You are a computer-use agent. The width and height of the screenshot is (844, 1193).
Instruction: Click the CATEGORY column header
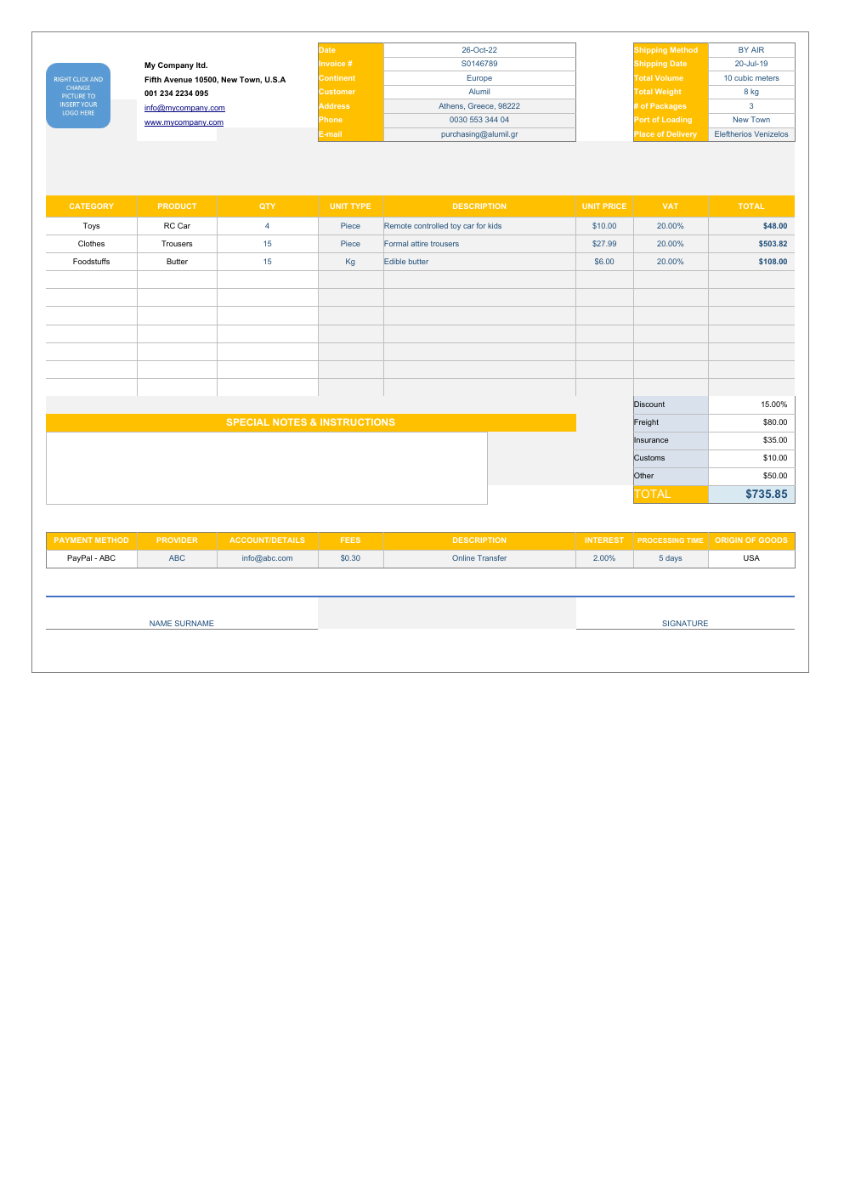tap(91, 206)
